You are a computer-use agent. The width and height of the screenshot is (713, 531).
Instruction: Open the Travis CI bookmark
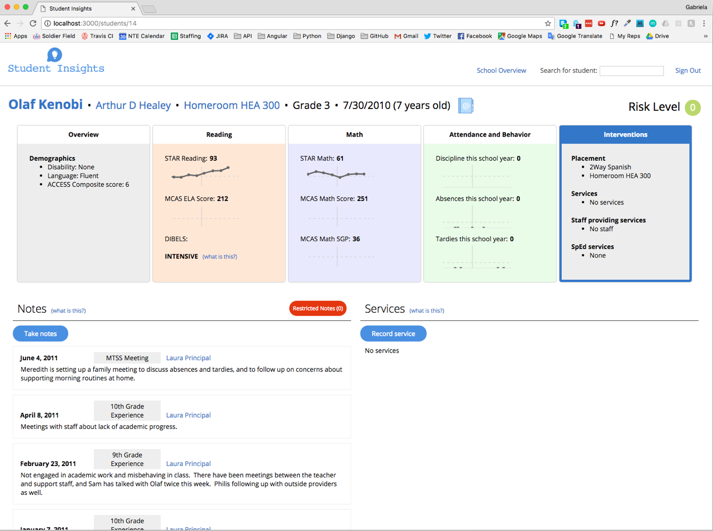[97, 36]
